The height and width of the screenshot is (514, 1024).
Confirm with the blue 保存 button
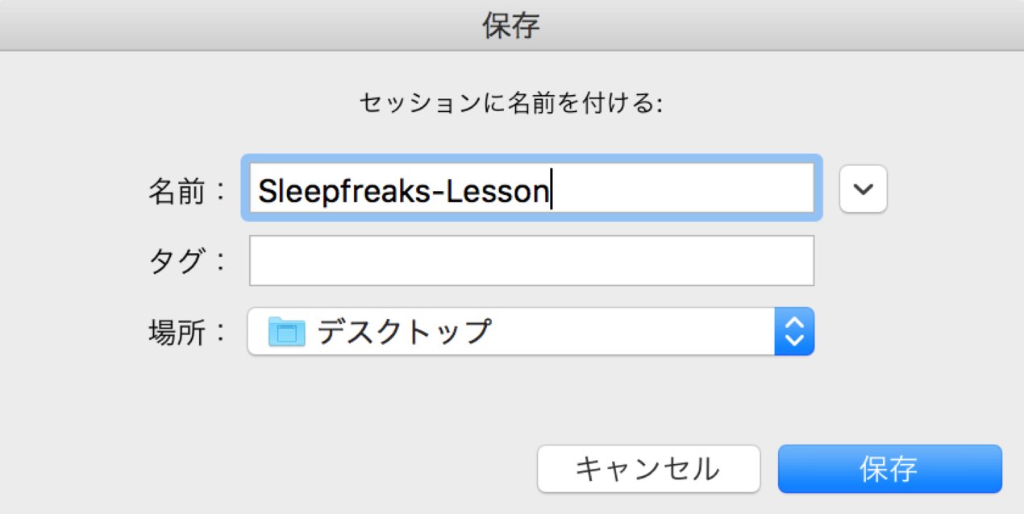889,468
